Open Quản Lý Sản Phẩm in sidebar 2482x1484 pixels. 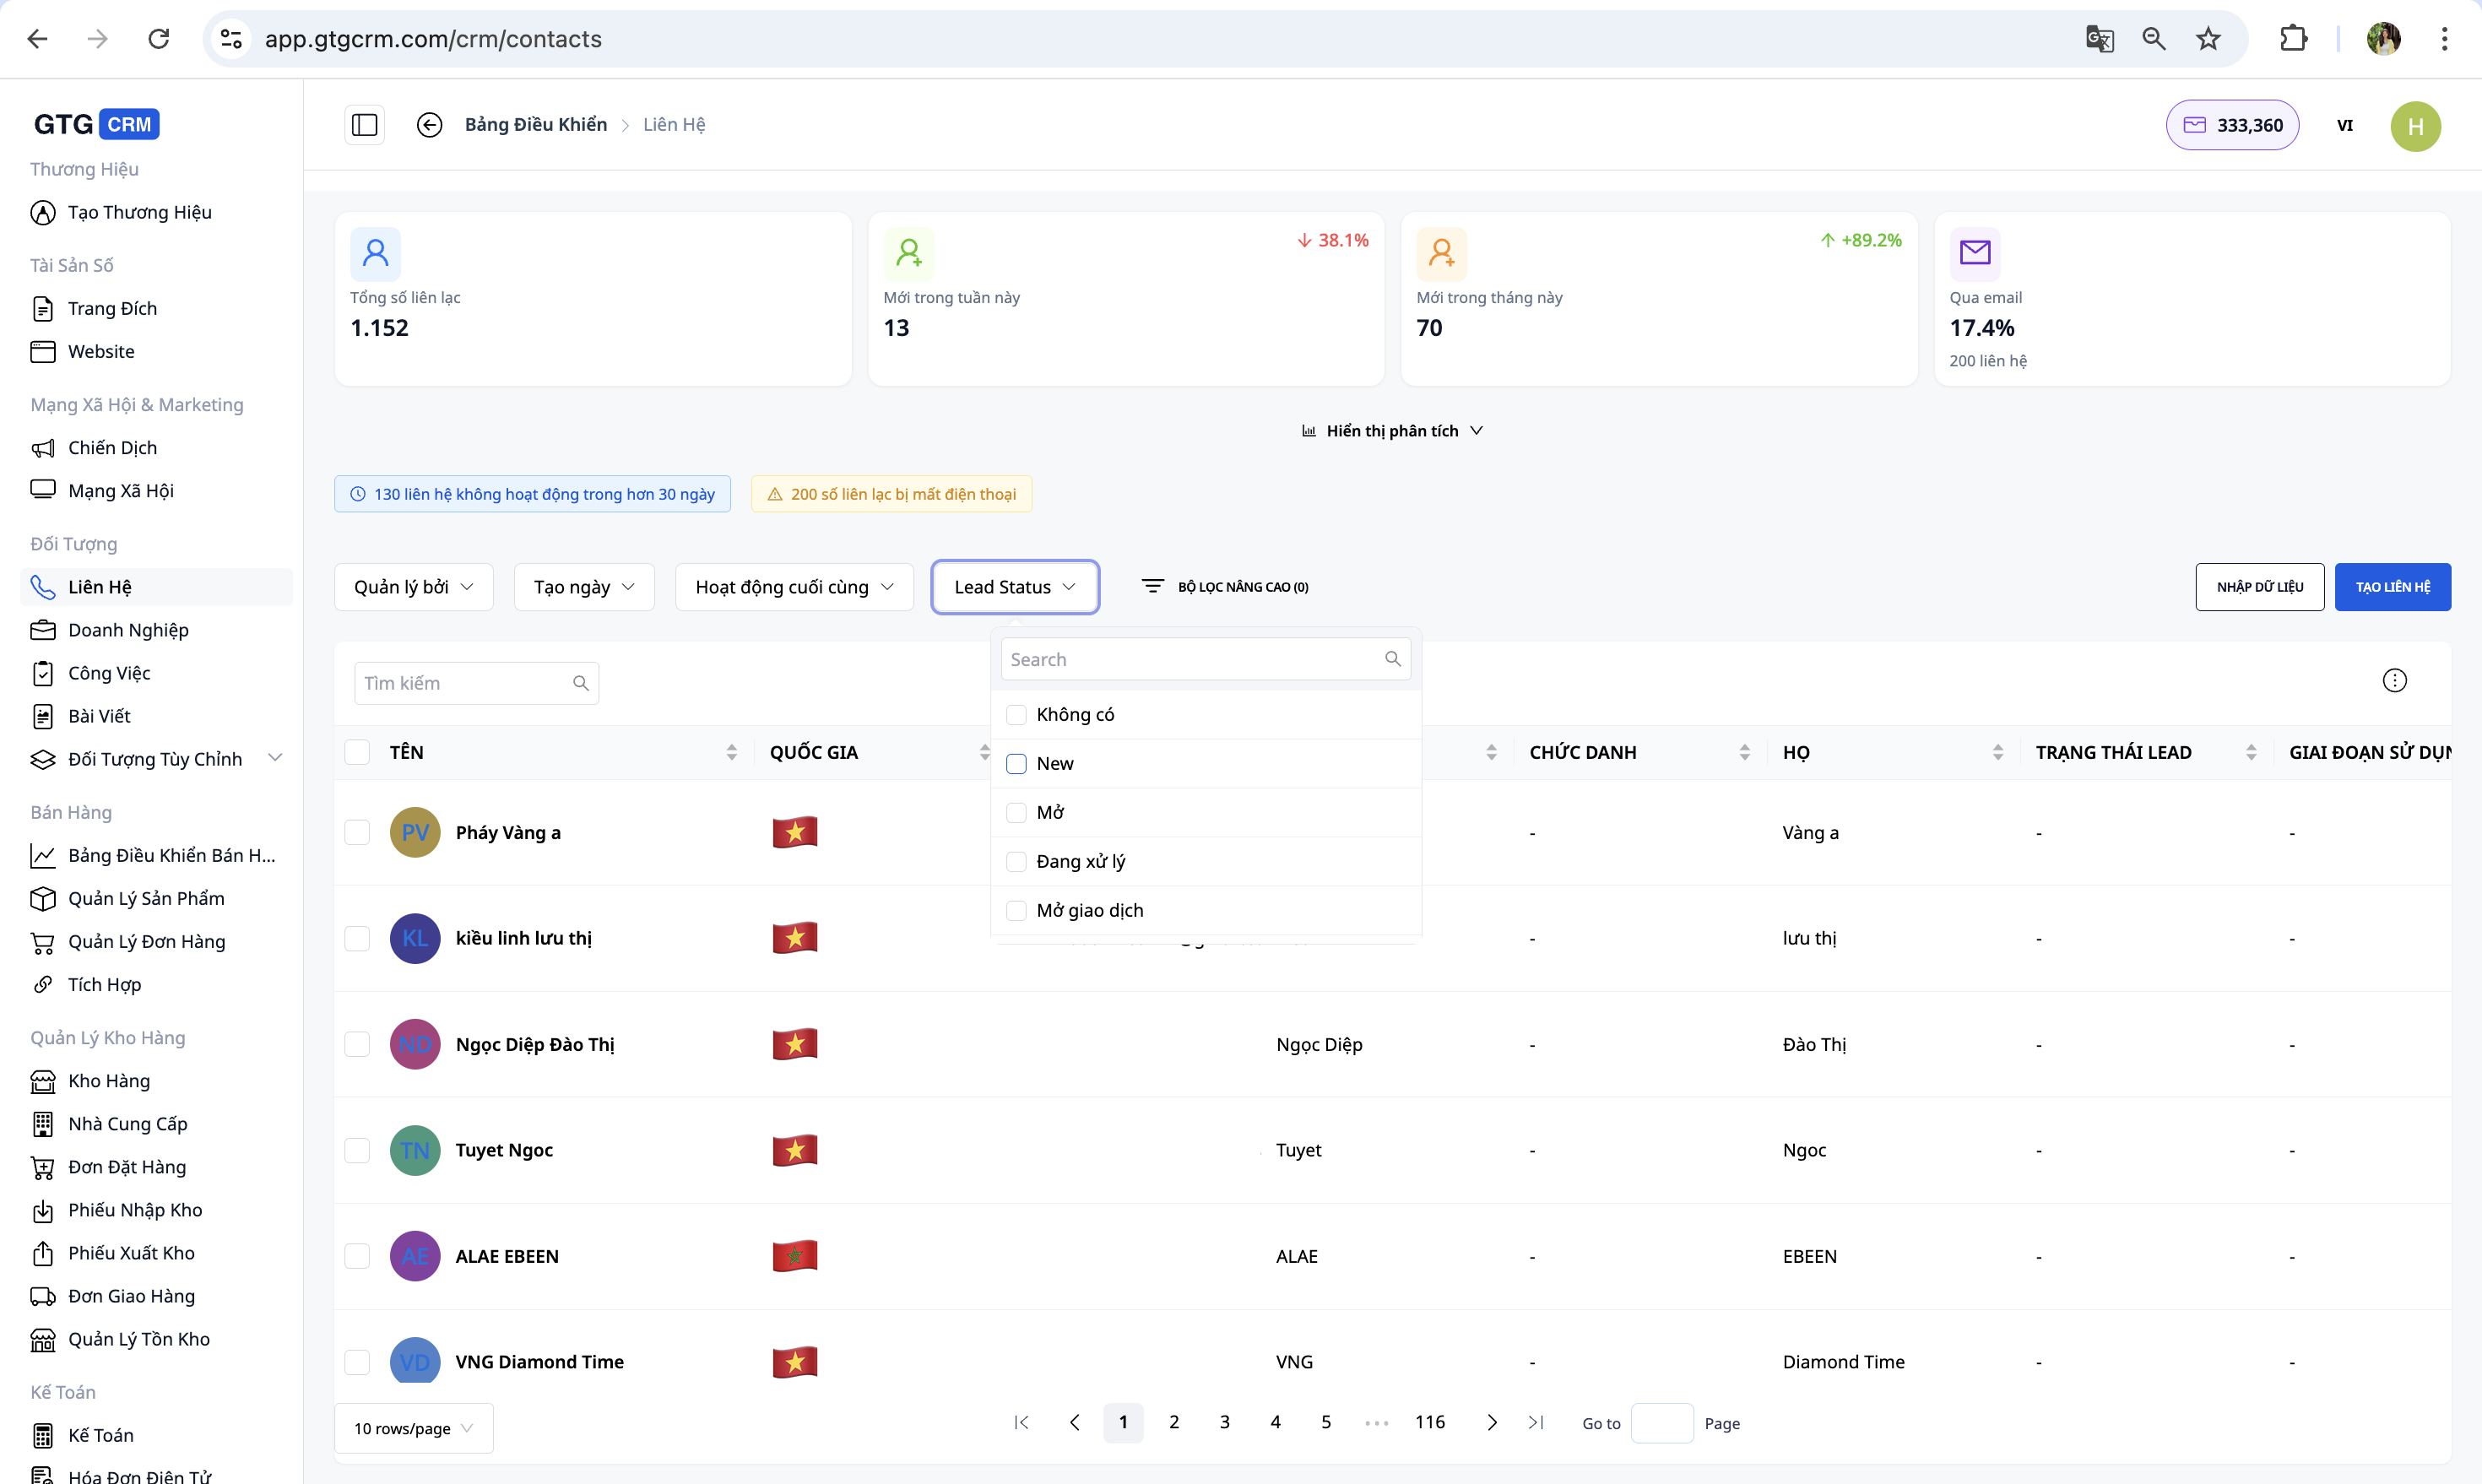pos(146,898)
